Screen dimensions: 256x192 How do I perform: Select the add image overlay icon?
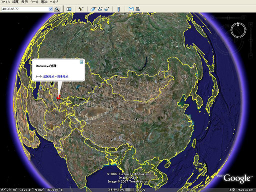pos(107,9)
